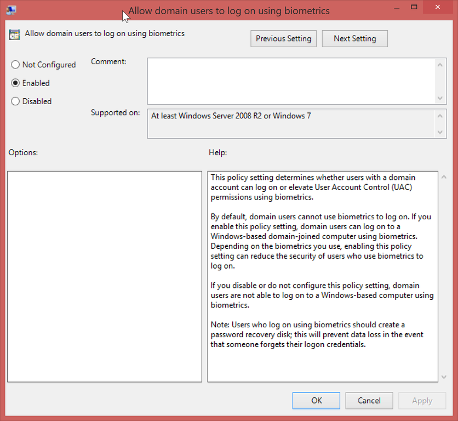Click the Previous Setting button
Image resolution: width=458 pixels, height=421 pixels.
point(283,38)
